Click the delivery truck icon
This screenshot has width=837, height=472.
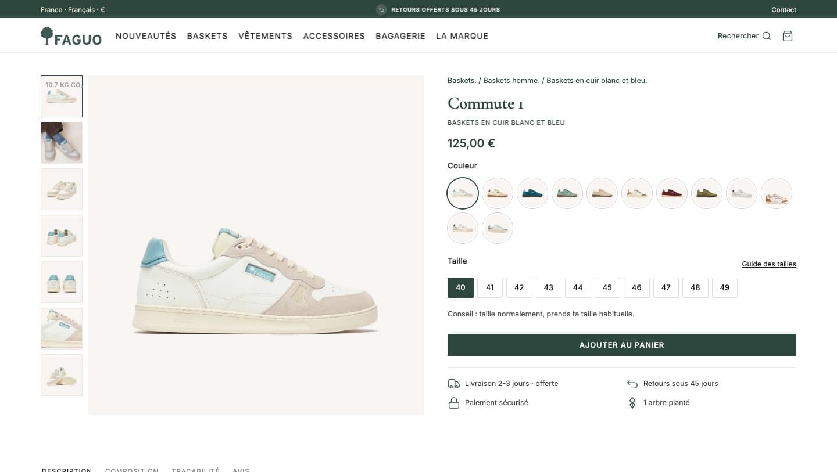454,384
